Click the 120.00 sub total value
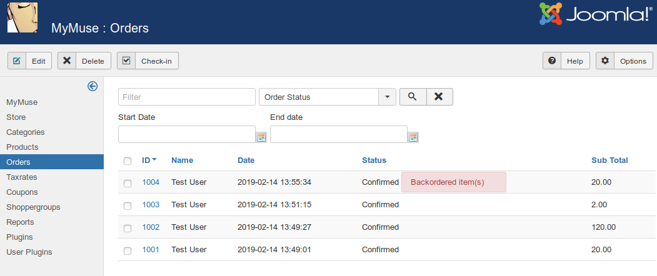 point(604,227)
